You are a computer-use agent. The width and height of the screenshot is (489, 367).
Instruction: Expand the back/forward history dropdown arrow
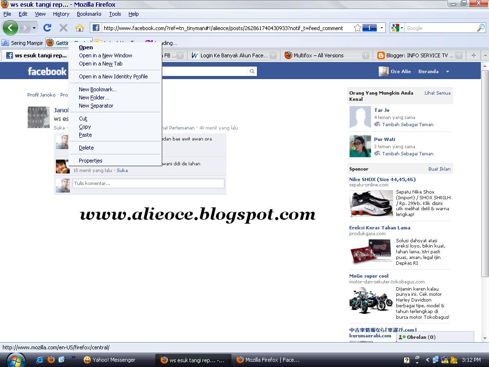(34, 28)
